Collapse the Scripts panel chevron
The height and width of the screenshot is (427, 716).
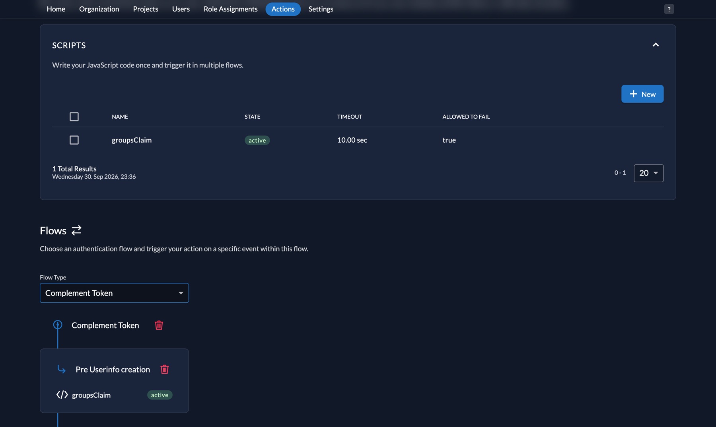[x=656, y=45]
